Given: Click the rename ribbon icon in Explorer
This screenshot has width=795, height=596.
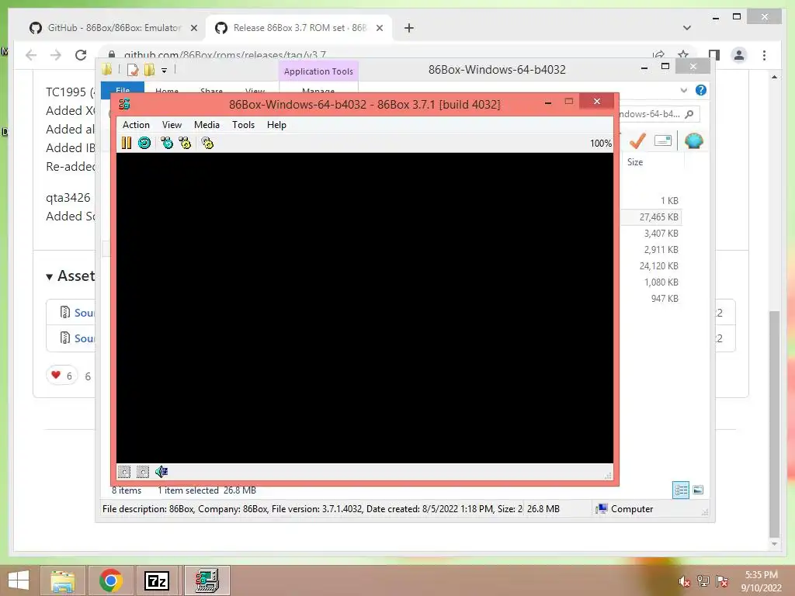Looking at the screenshot, I should 663,140.
